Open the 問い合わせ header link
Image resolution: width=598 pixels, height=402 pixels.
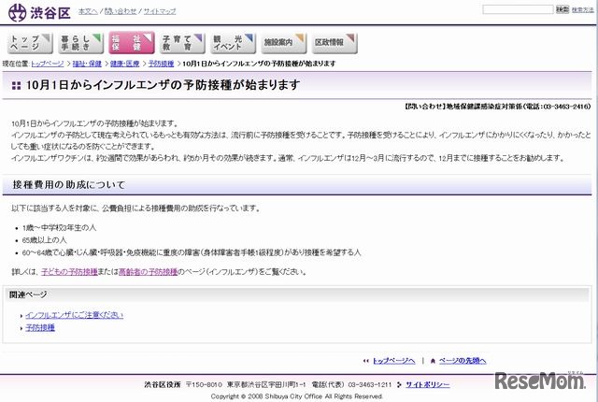coord(121,11)
